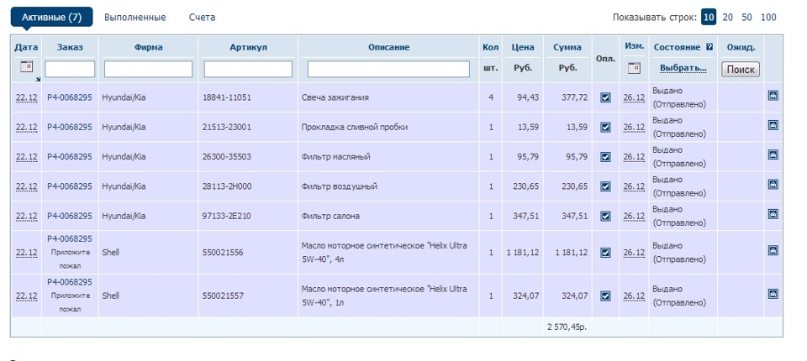Open the Изм. column calendar picker

(635, 68)
